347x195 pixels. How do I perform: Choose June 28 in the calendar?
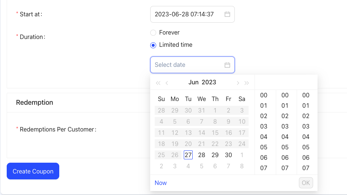point(202,155)
